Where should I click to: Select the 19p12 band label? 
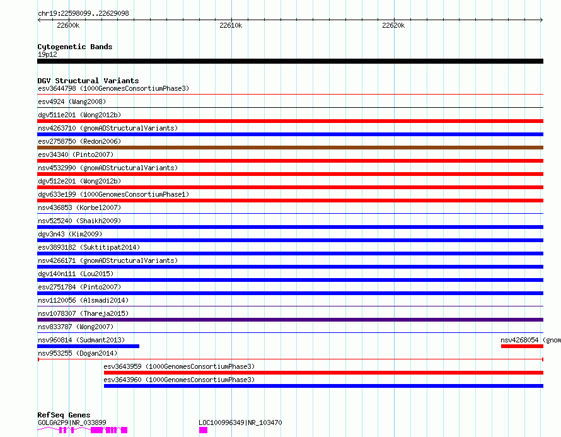coord(47,54)
